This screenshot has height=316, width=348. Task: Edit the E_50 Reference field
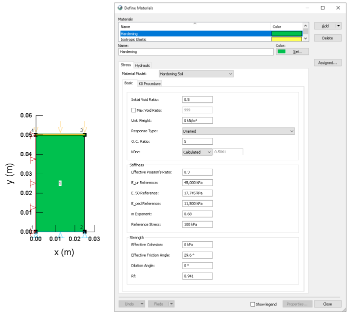[197, 193]
